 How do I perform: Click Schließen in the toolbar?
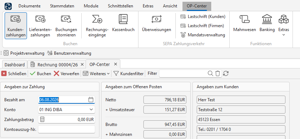pyautogui.click(x=14, y=74)
